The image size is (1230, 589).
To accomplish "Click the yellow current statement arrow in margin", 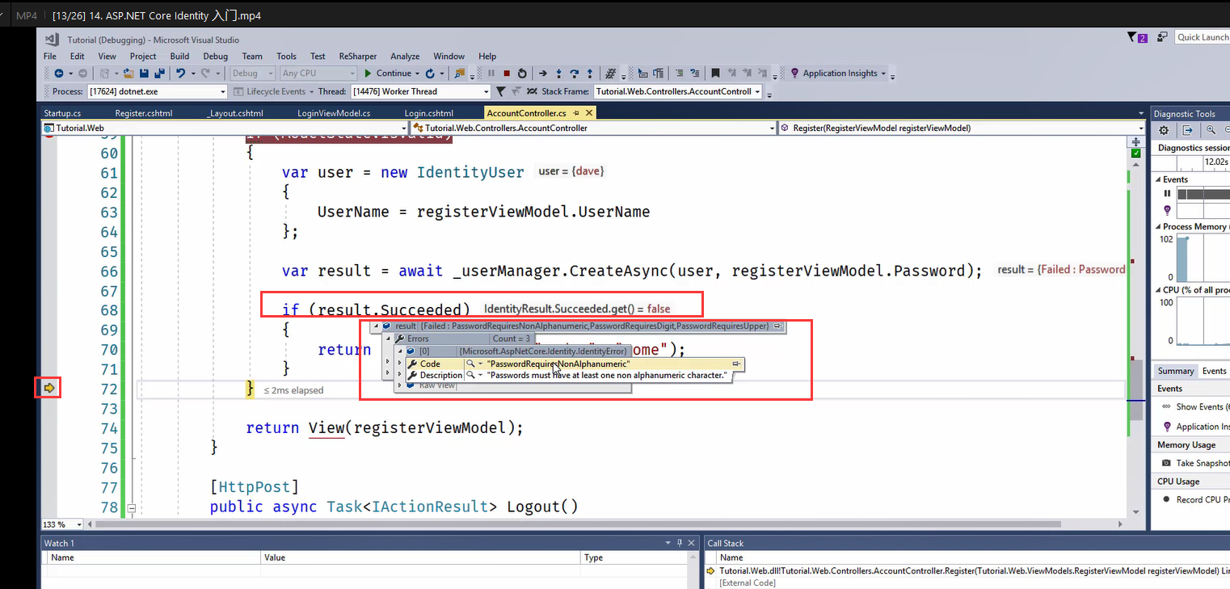I will (x=49, y=389).
